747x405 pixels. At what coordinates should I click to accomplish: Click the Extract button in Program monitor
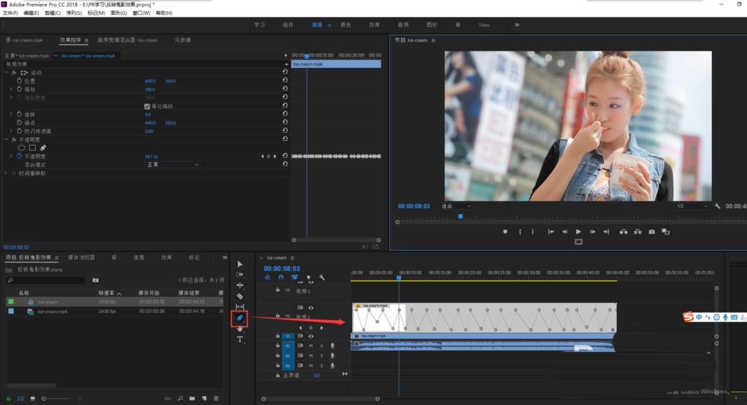tap(637, 232)
